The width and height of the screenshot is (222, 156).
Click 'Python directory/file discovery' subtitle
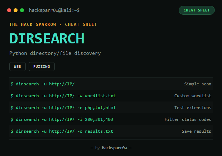(55, 53)
